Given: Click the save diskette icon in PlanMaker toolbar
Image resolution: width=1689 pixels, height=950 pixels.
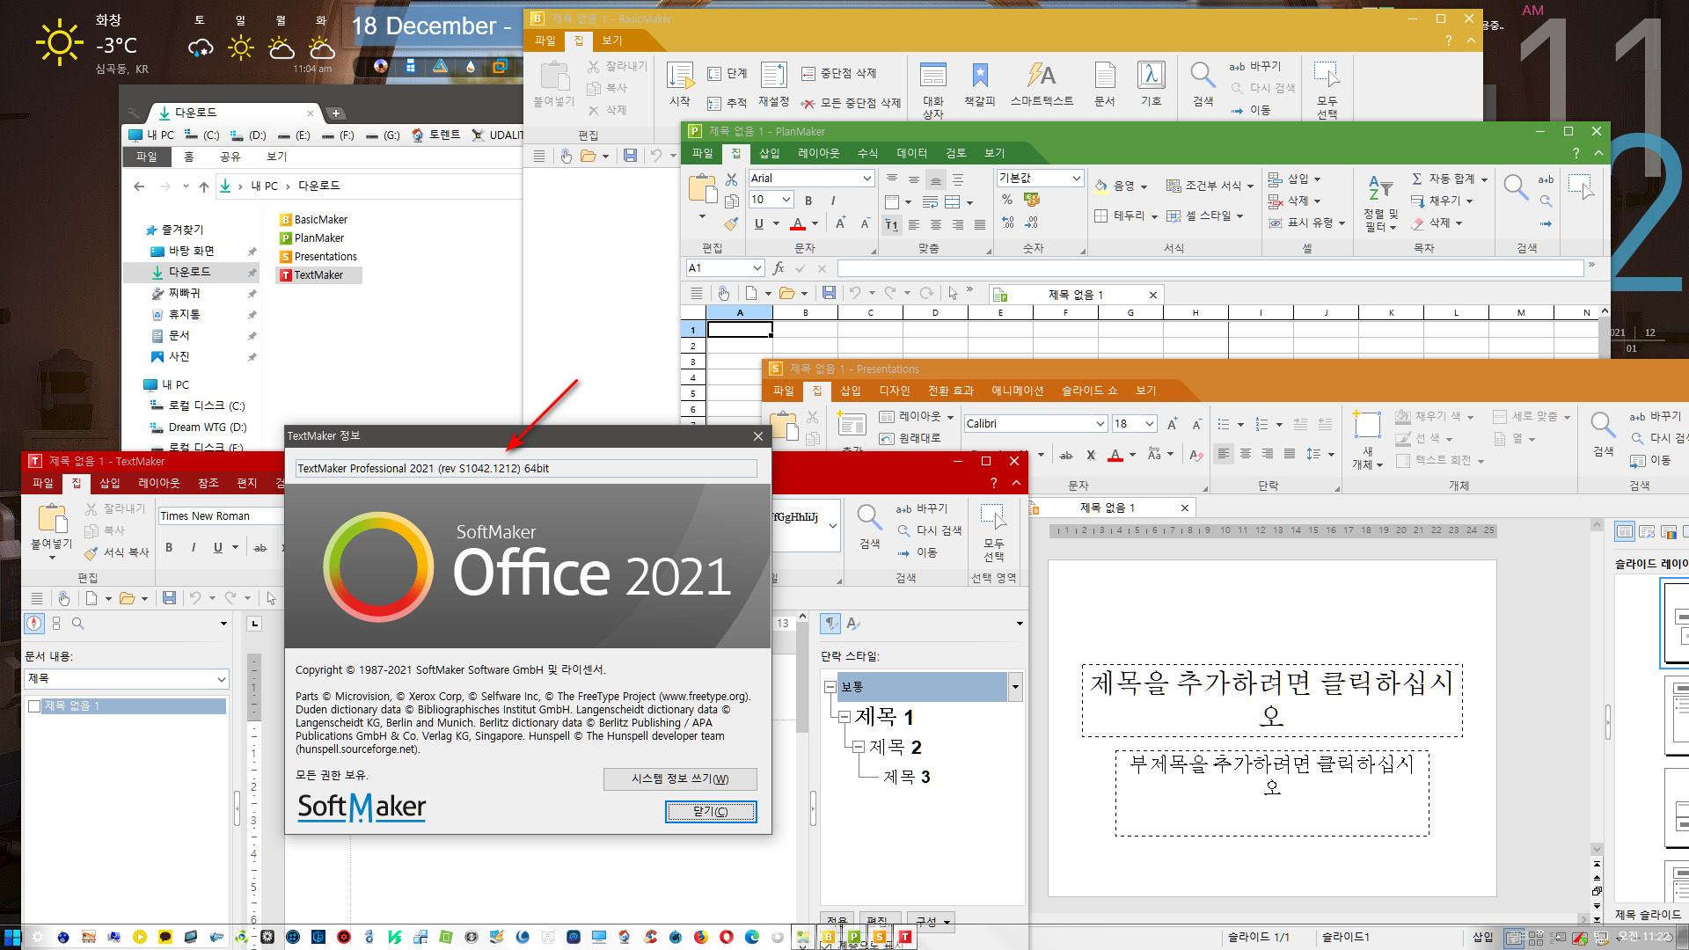Looking at the screenshot, I should click(829, 293).
